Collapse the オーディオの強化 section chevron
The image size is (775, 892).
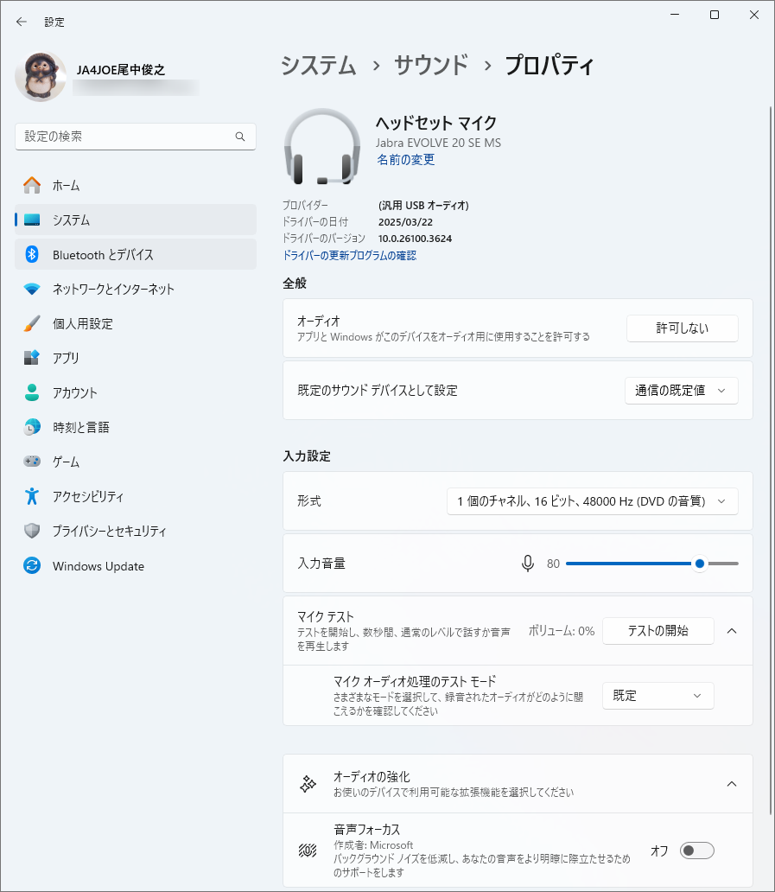pos(732,784)
